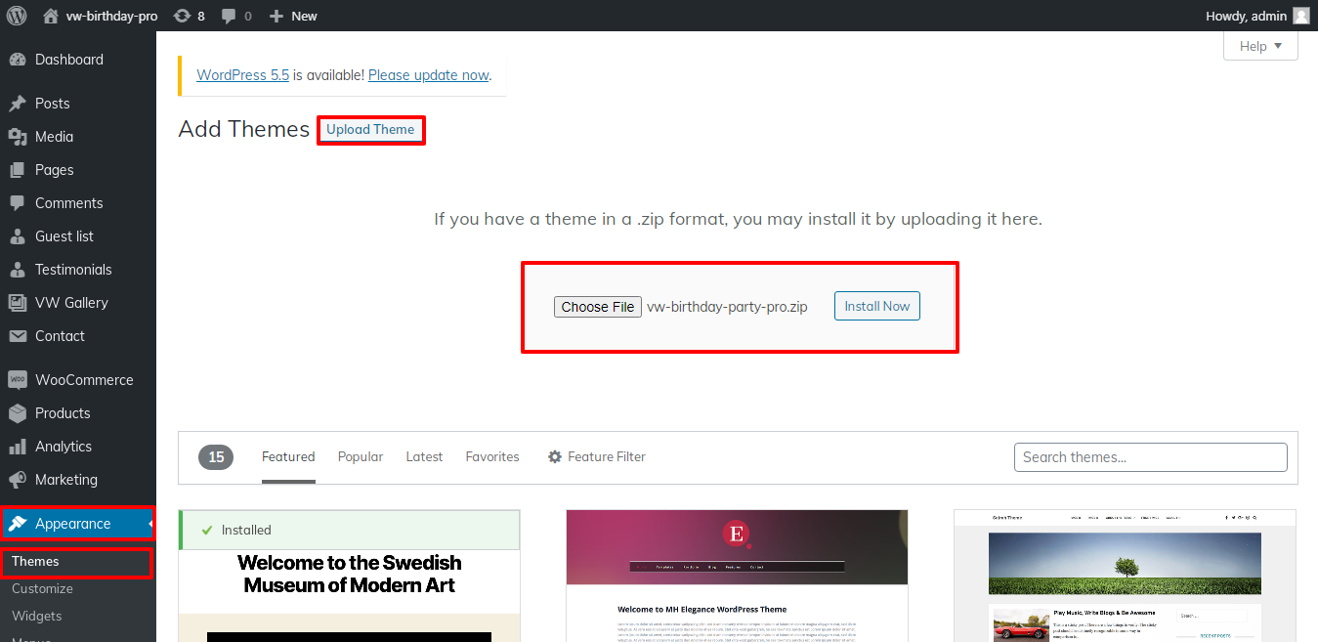Click the admin avatar in top bar
This screenshot has width=1318, height=642.
(1300, 16)
